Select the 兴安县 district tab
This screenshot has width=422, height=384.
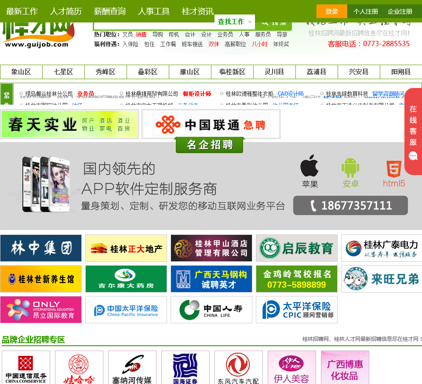click(359, 72)
